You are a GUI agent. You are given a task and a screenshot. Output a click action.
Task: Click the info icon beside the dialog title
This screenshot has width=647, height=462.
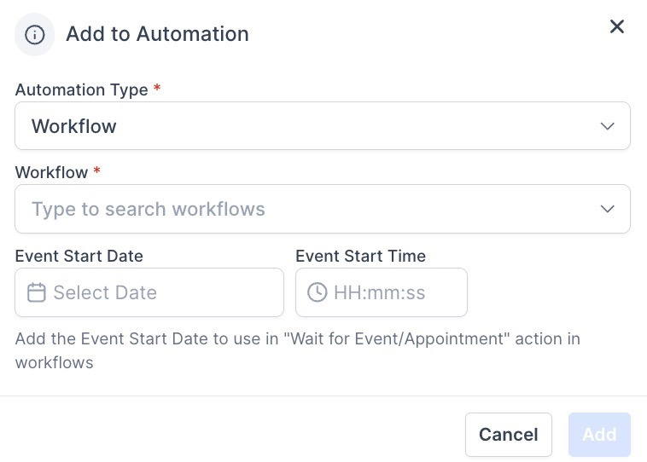pyautogui.click(x=35, y=35)
